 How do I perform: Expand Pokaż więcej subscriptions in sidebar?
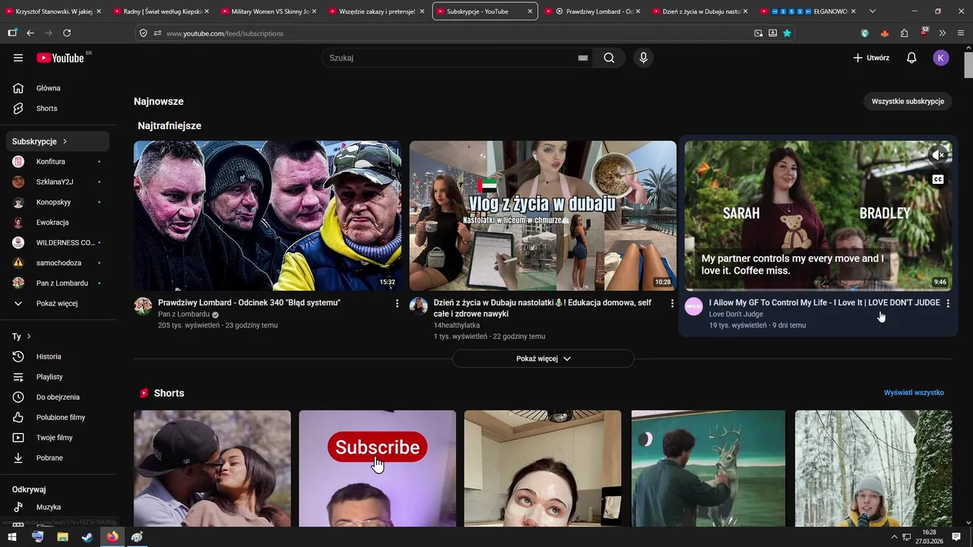pyautogui.click(x=59, y=303)
